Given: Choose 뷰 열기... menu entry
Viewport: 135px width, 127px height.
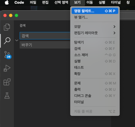Looking at the screenshot, I should [x=95, y=17].
